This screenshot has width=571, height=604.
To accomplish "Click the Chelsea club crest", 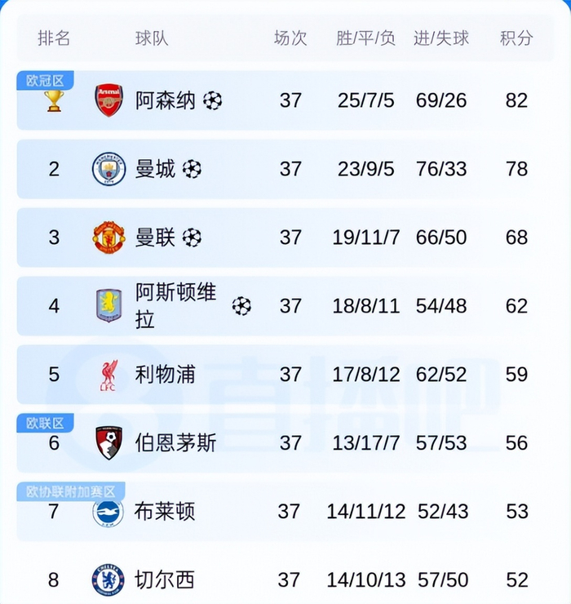I will pos(108,580).
